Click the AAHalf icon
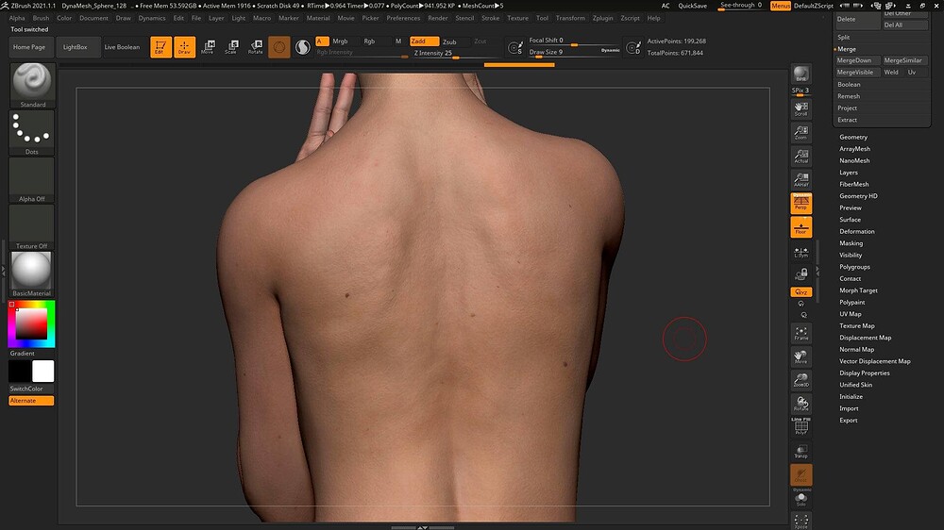The image size is (944, 530). pos(801,179)
